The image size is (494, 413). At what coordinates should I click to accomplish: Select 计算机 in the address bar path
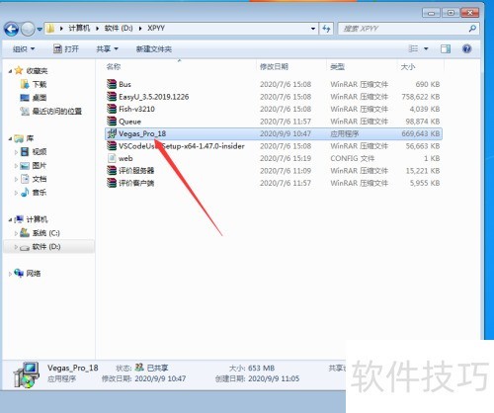coord(79,29)
